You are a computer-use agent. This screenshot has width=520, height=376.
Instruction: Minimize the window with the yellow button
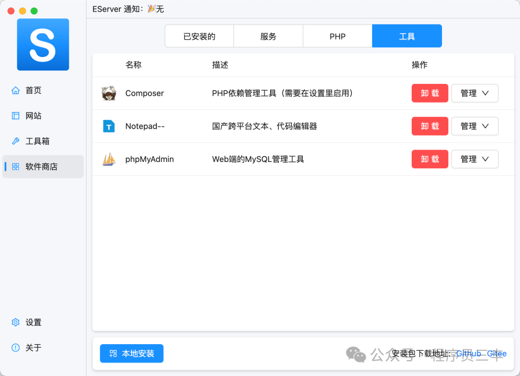pos(23,11)
